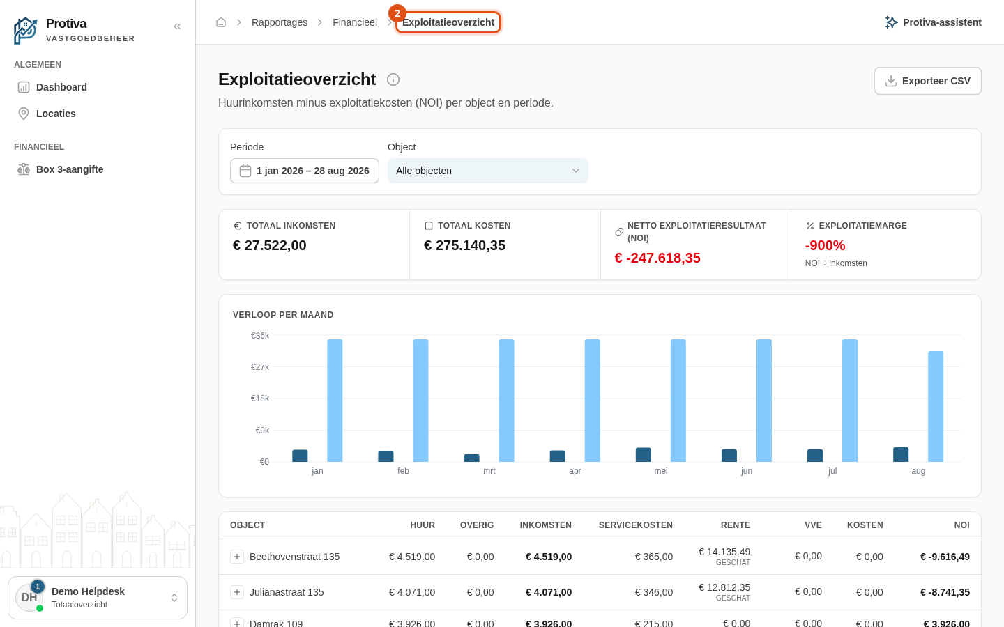The height and width of the screenshot is (627, 1004).
Task: Collapse the sidebar with the double chevron
Action: (x=177, y=26)
